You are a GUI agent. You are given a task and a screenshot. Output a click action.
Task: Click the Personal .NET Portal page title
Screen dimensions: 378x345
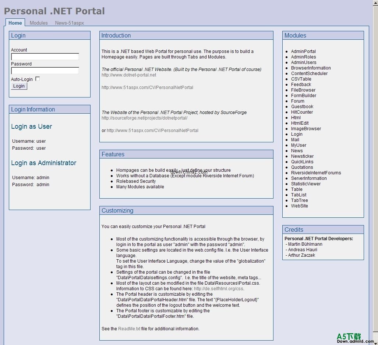point(54,11)
